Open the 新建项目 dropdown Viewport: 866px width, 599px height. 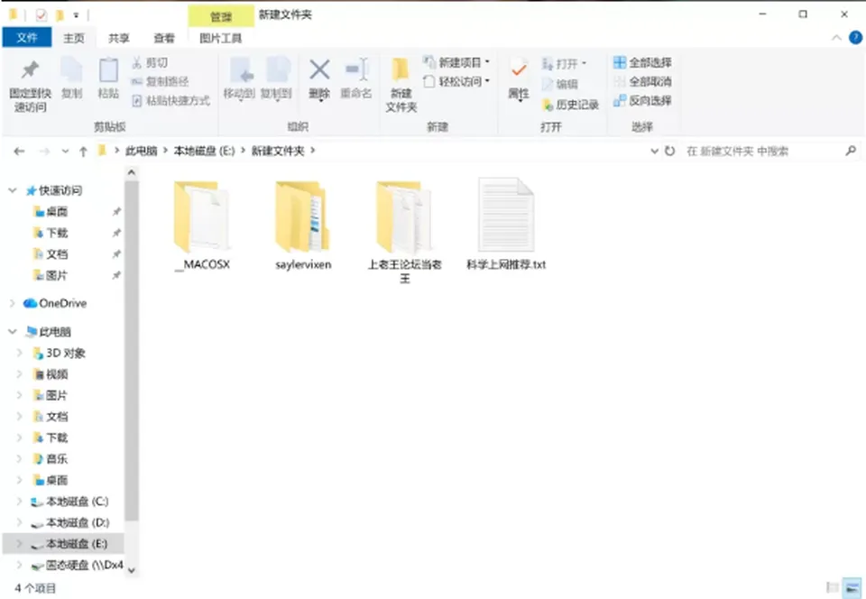point(456,62)
